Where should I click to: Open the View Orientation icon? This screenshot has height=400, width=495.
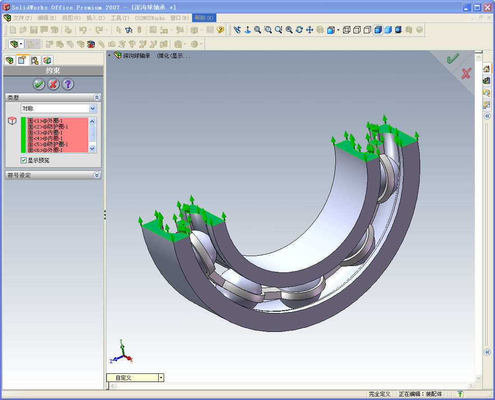click(x=247, y=30)
